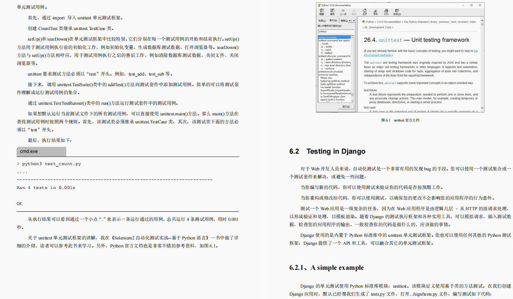Click the left tab-scroll arrow beside 搜索
This screenshot has width=513, height=299.
pyautogui.click(x=350, y=20)
